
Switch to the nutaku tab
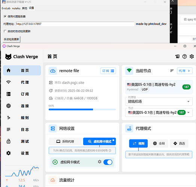pos(16,8)
